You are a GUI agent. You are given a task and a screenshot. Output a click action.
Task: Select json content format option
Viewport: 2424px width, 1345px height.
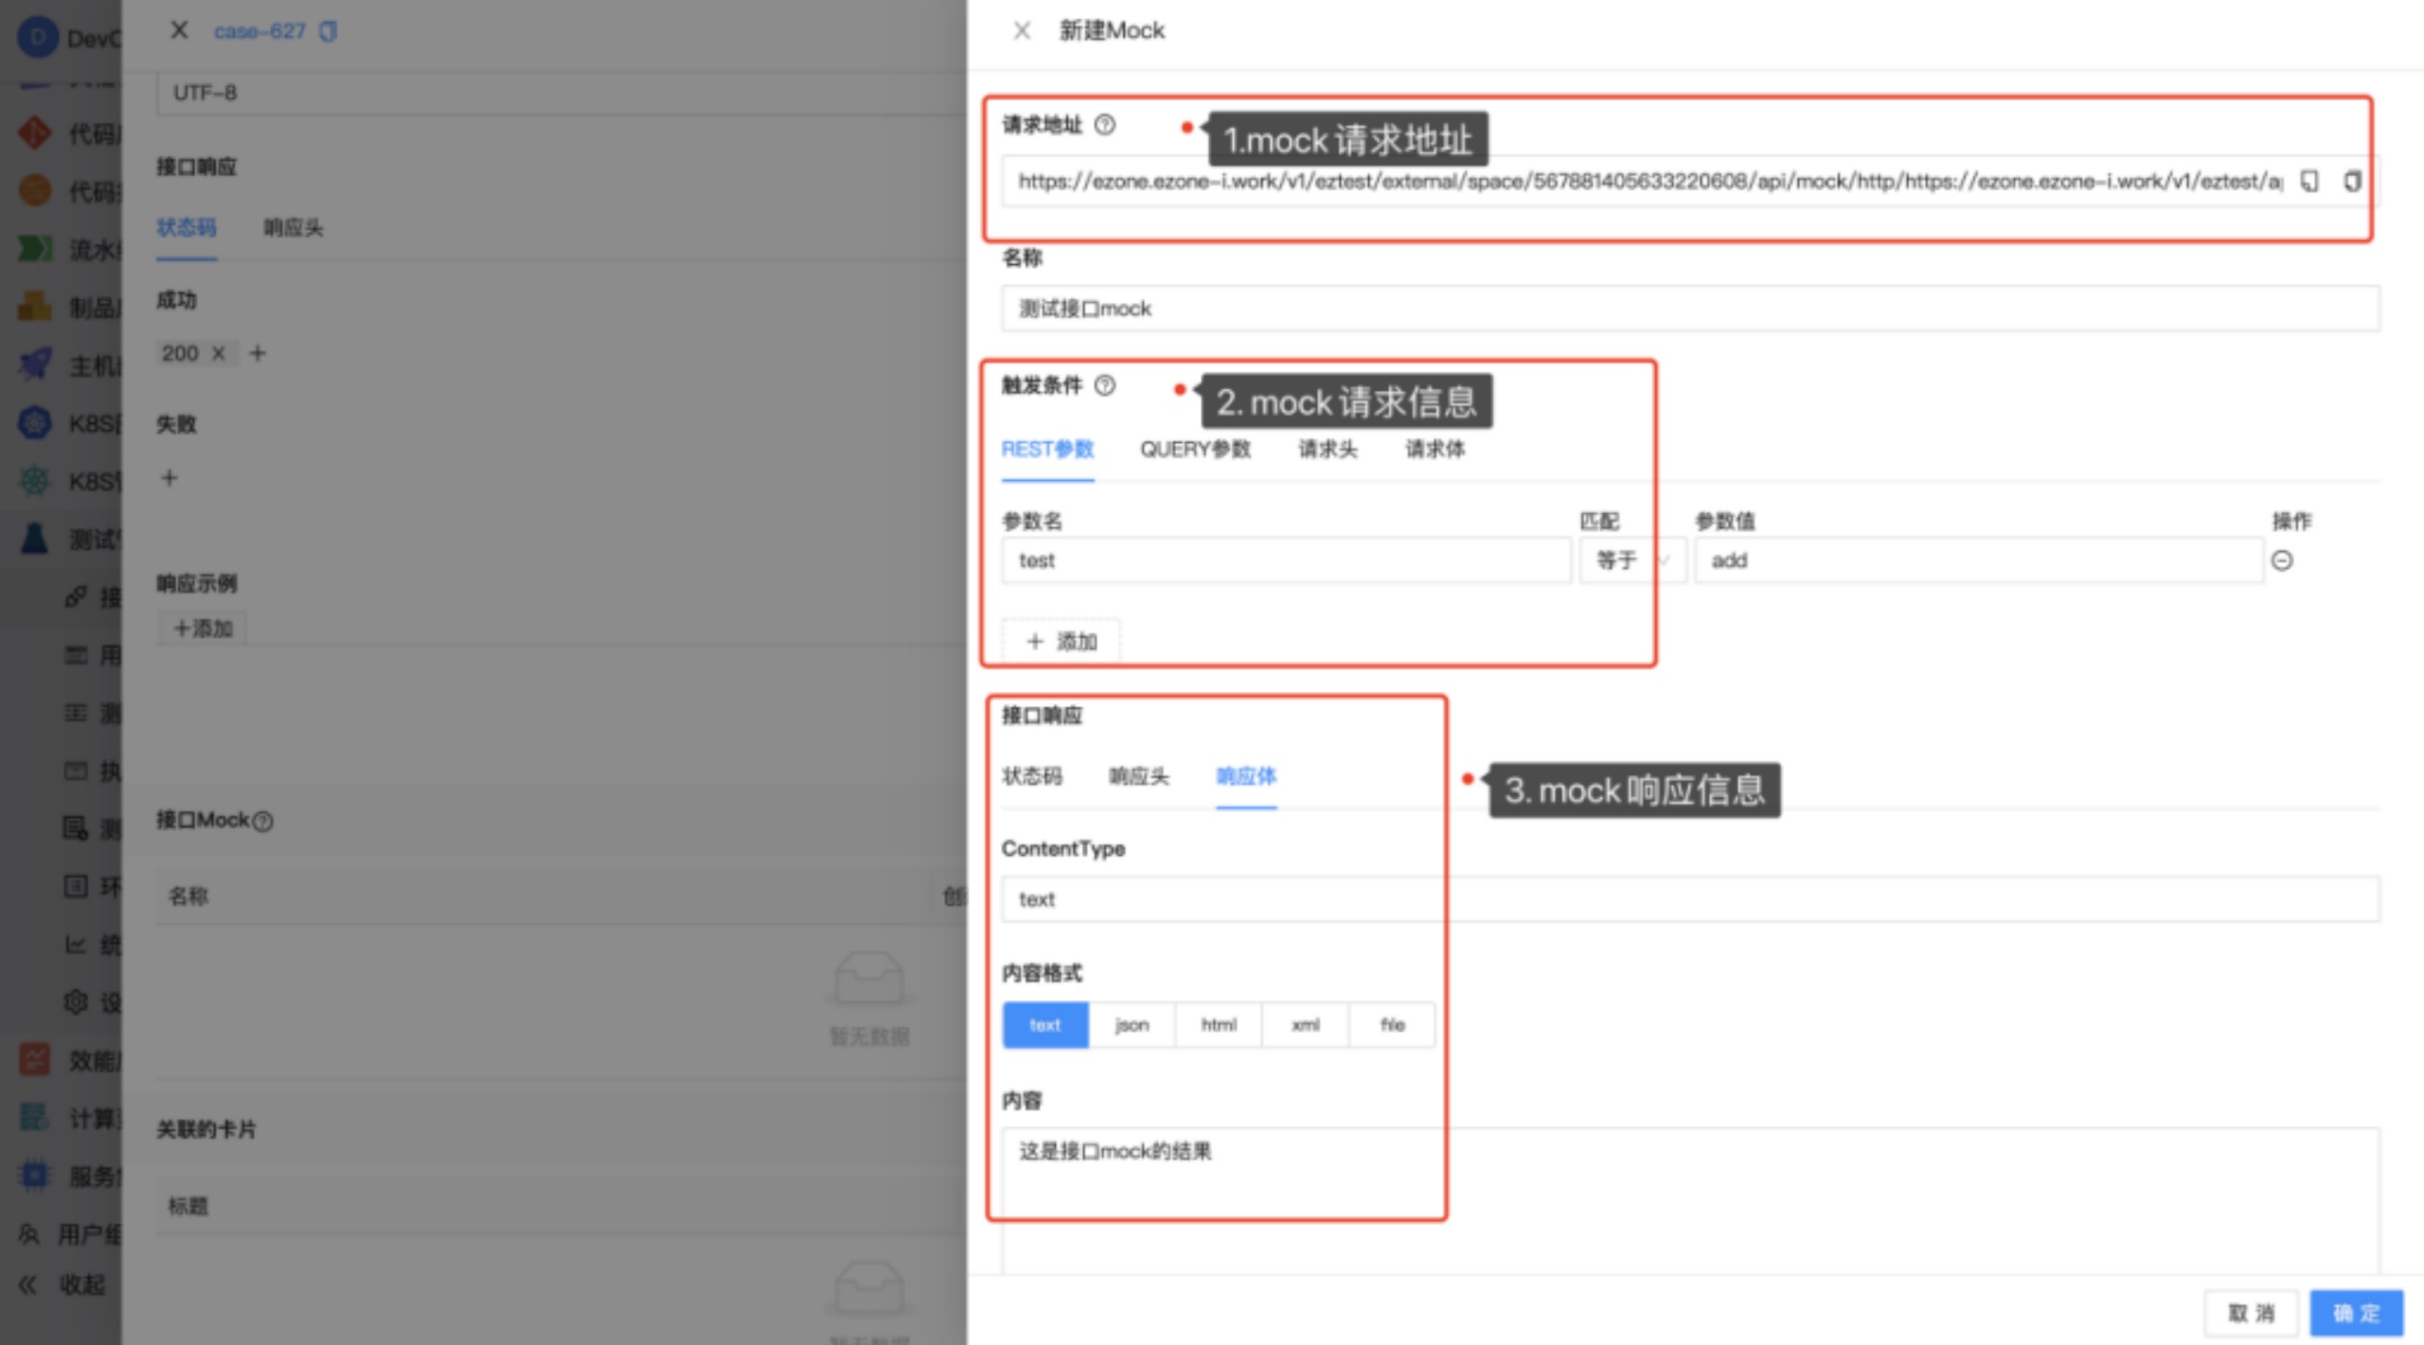point(1132,1025)
